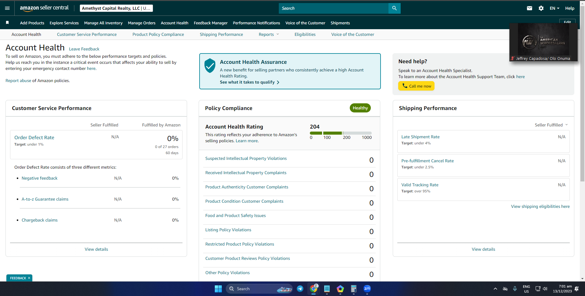
Task: Open Listing Policy Violations
Action: (x=228, y=230)
